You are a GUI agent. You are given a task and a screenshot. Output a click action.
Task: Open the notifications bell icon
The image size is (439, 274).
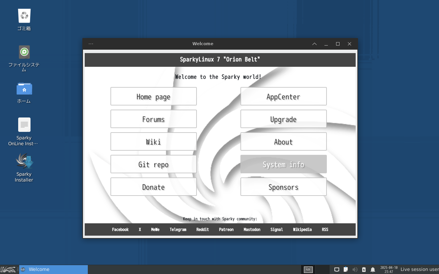point(373,270)
